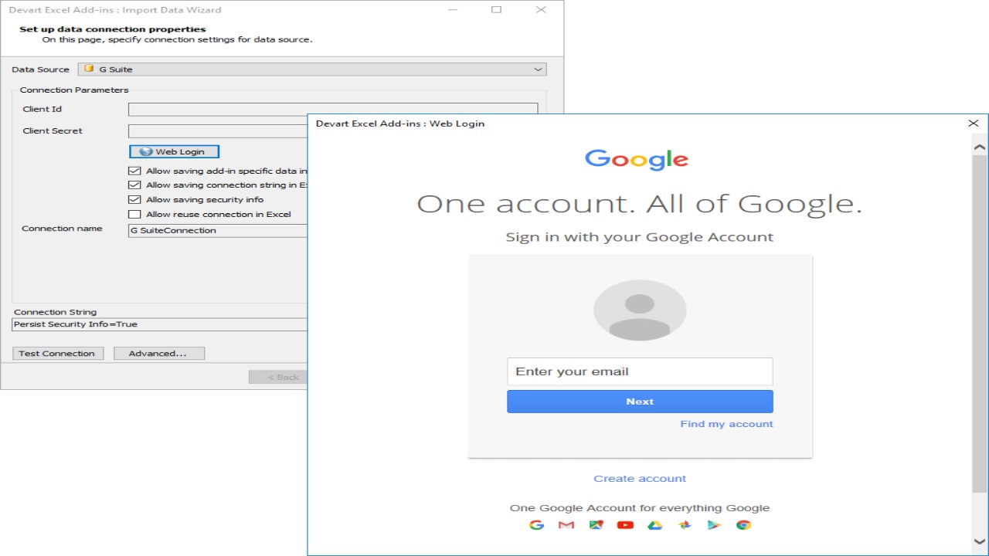
Task: Click the Google Play product icon
Action: [x=714, y=525]
